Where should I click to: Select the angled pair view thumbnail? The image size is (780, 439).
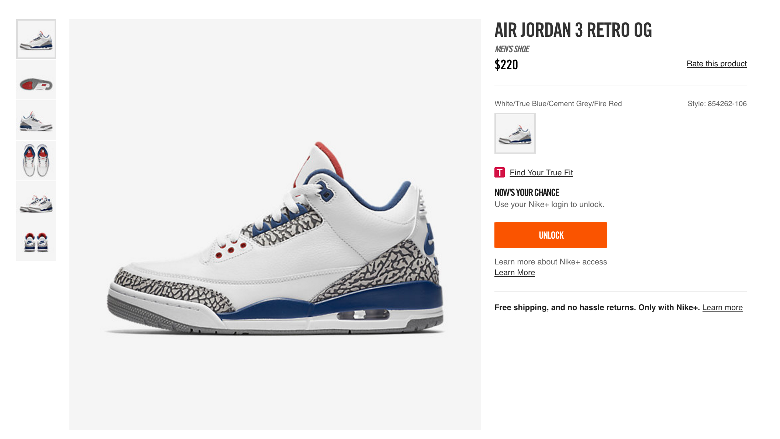pyautogui.click(x=36, y=201)
